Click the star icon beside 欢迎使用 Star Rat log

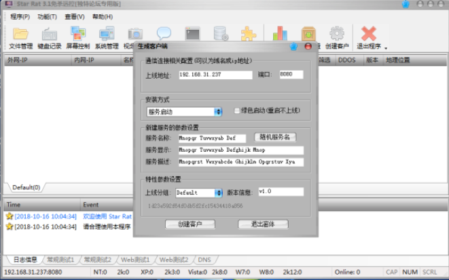click(10, 216)
